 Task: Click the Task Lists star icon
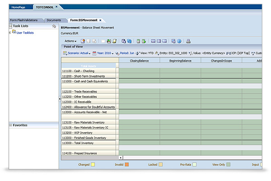tap(54, 27)
